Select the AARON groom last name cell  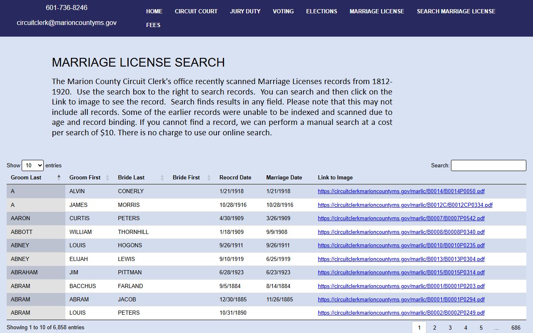click(36, 219)
